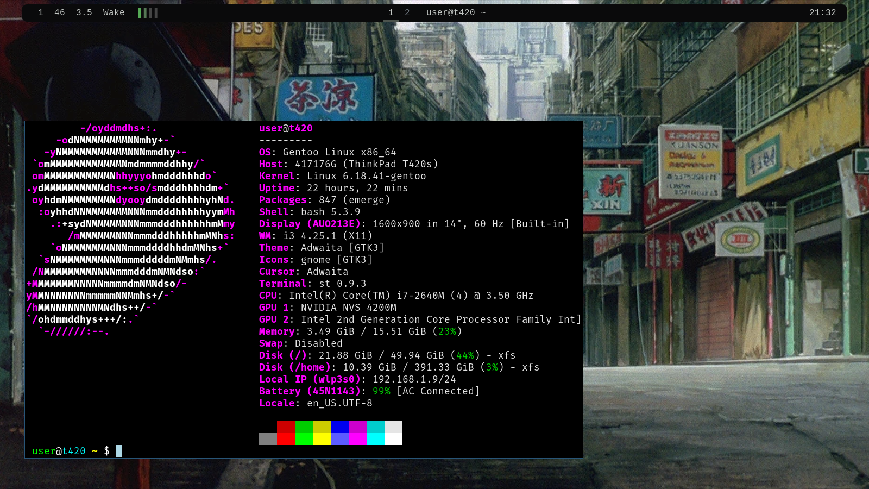
Task: Click the "Display (AUO213E)" line
Action: click(414, 224)
